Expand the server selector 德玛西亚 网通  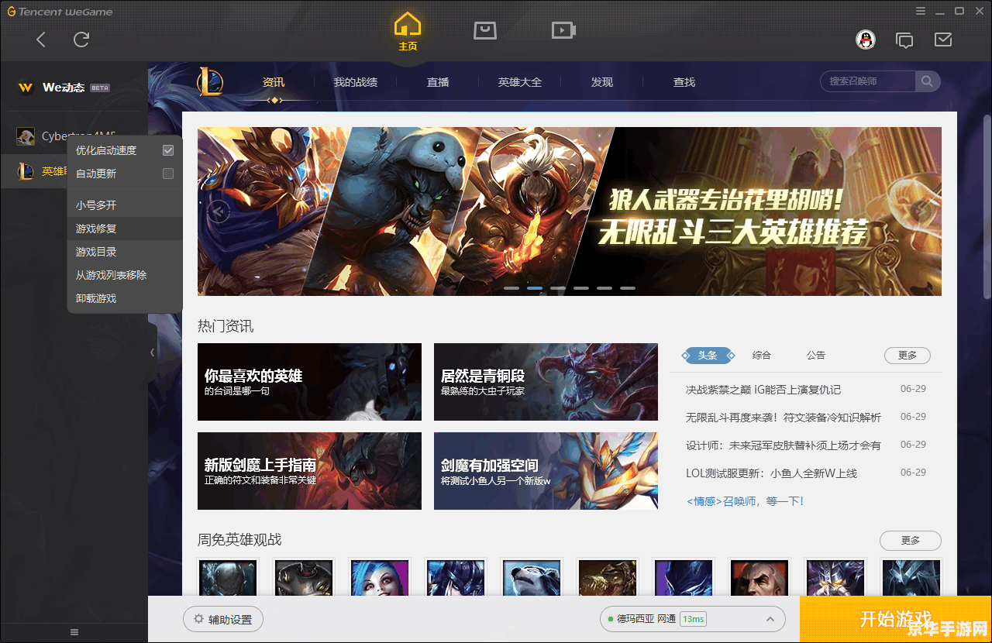(x=693, y=619)
